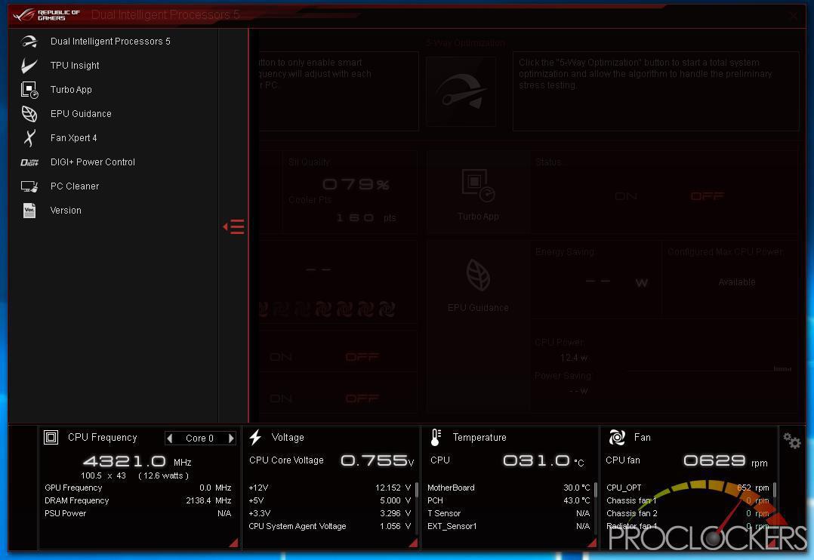This screenshot has height=560, width=814.
Task: Expand Voltage panel via red corner triangle
Action: tap(413, 543)
